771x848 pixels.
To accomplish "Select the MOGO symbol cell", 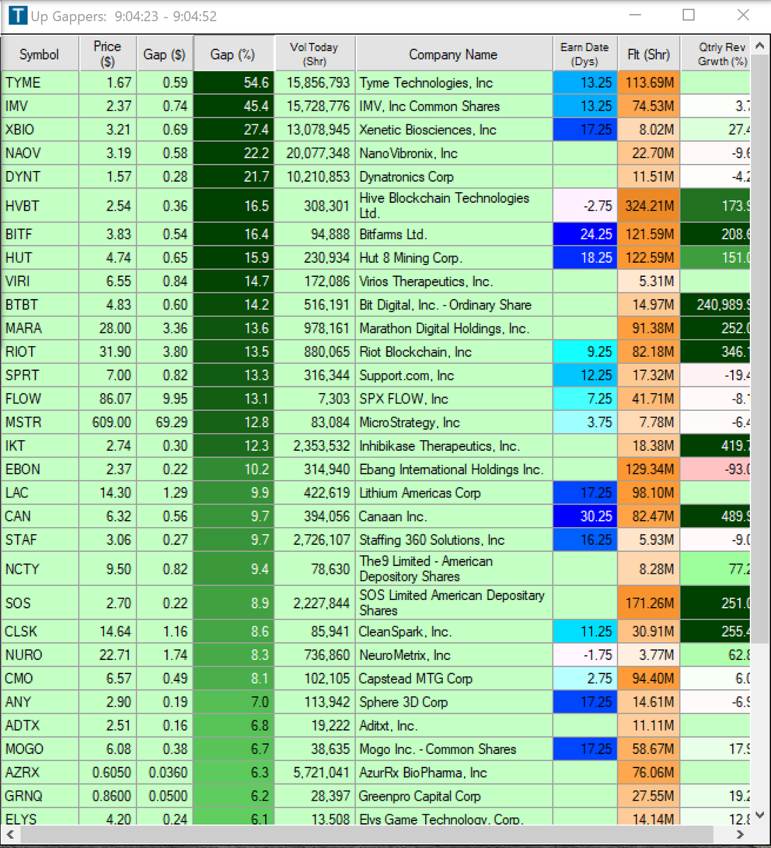I will pos(40,748).
